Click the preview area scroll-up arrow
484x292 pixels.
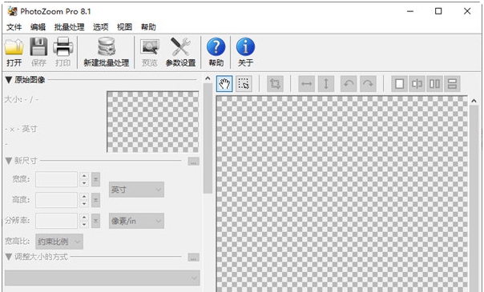coord(474,101)
